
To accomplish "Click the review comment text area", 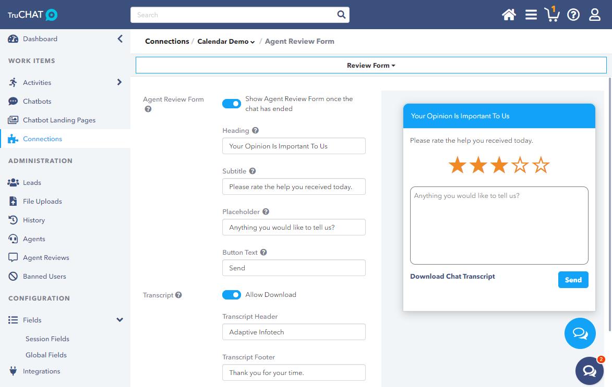I will [499, 226].
